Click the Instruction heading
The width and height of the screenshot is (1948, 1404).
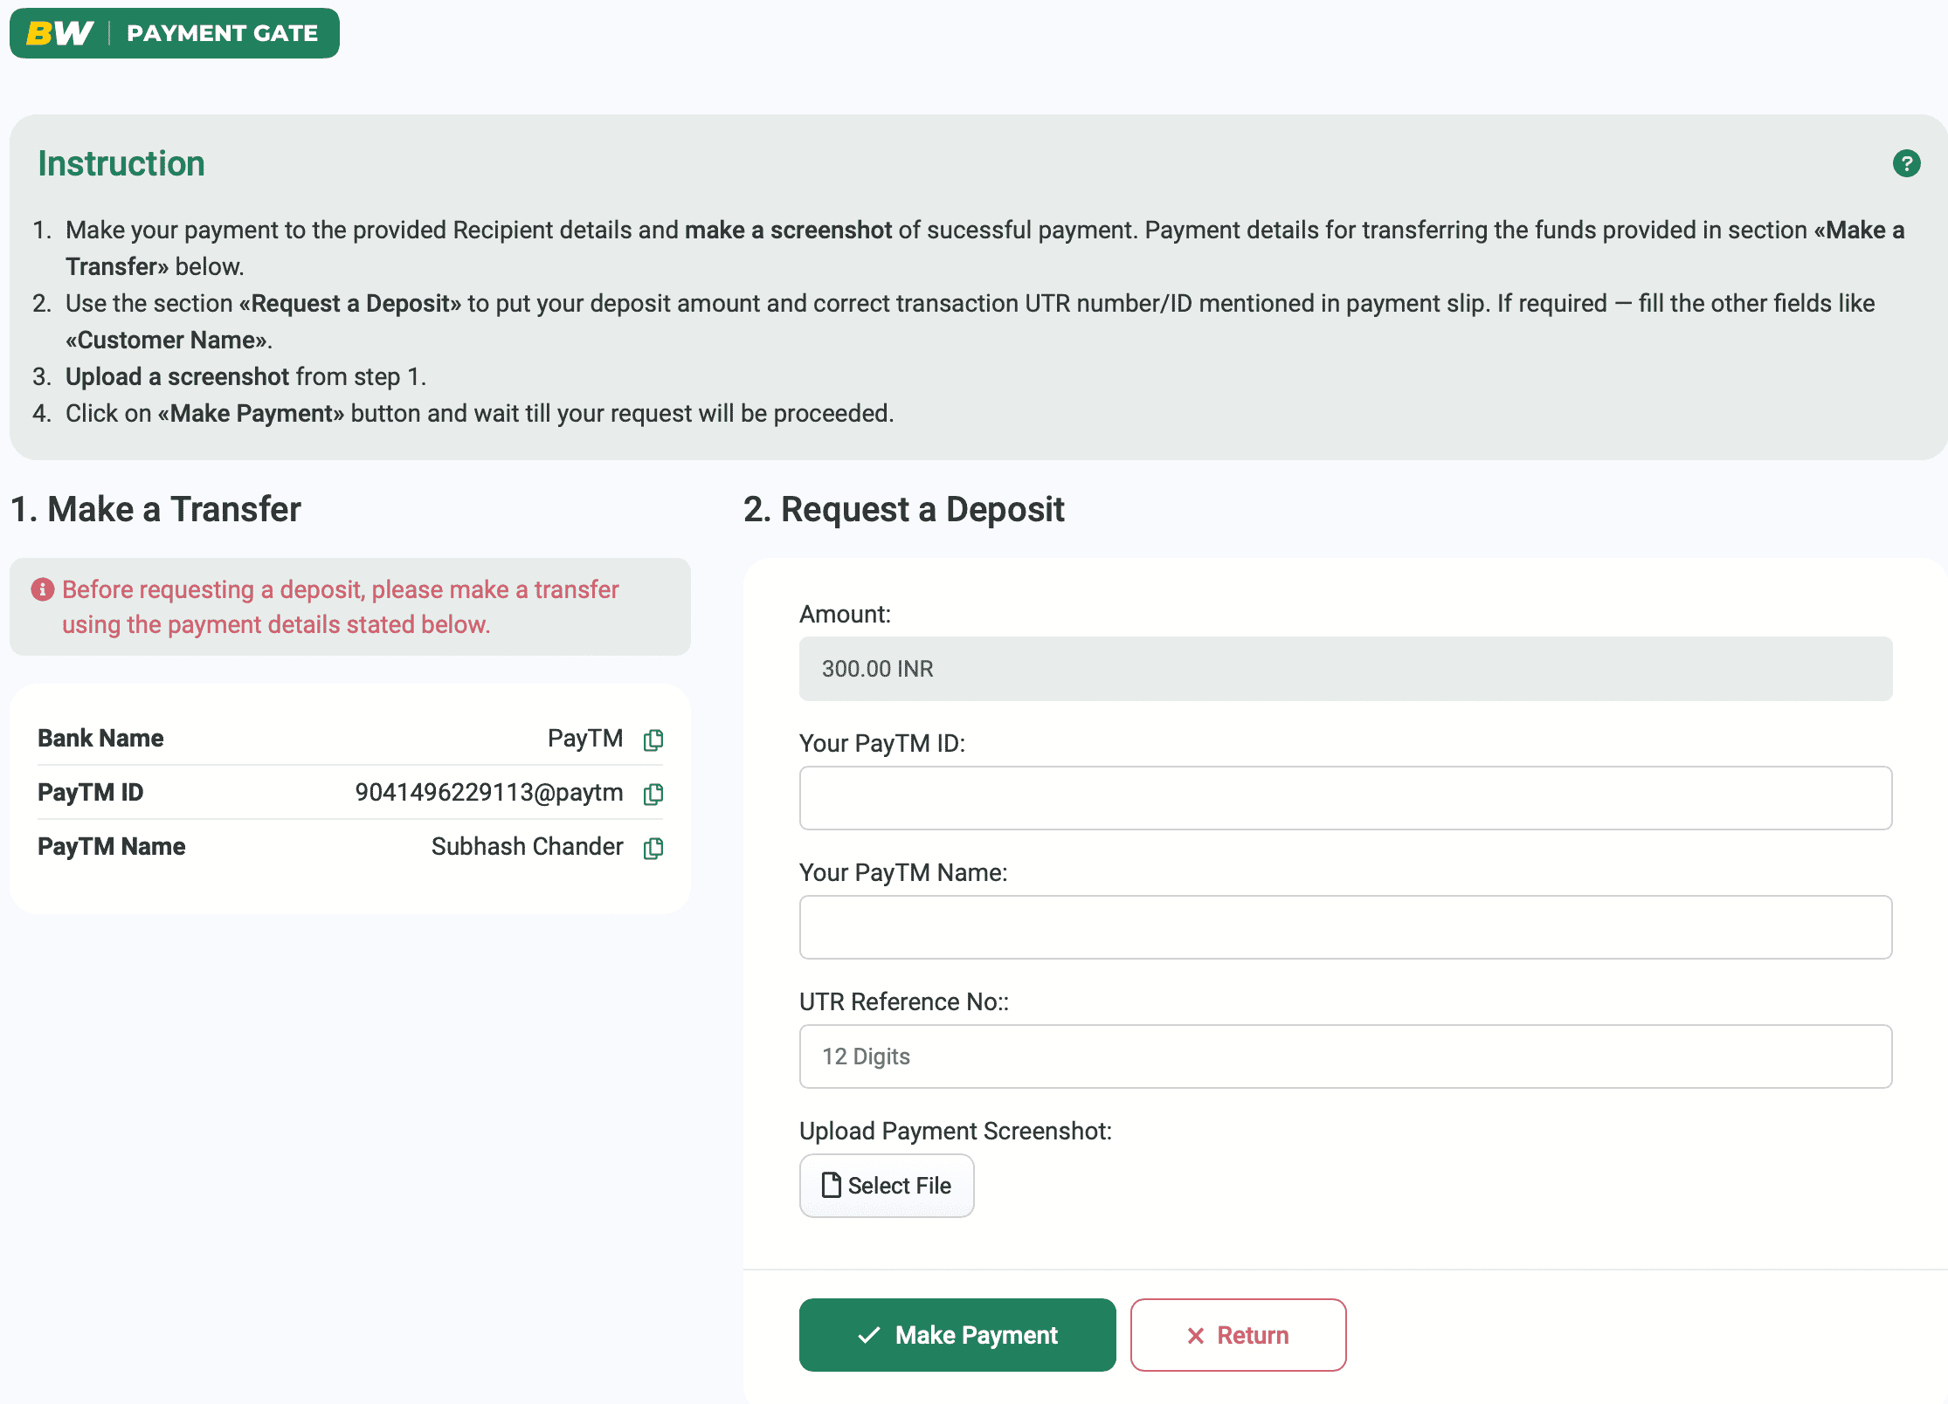pyautogui.click(x=121, y=164)
